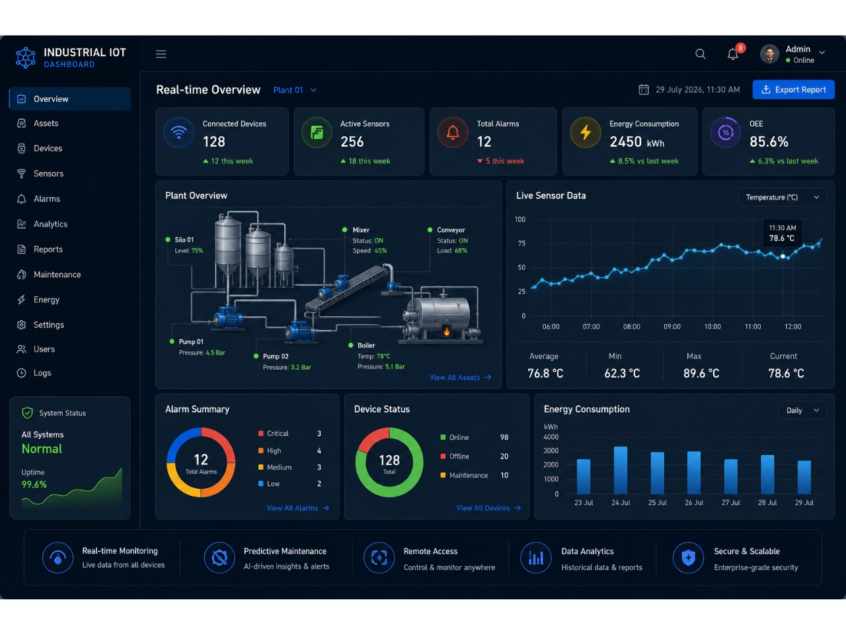
Task: Follow the View All Assets link
Action: pyautogui.click(x=460, y=378)
